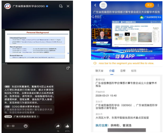Open the organizer building avatar
The width and height of the screenshot is (164, 133).
coord(103,5)
